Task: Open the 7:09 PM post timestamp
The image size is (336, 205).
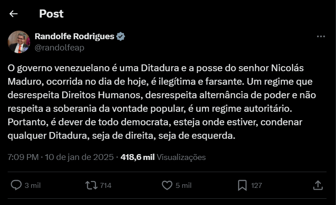Action: (x=23, y=157)
